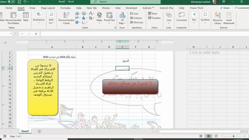Open the Data tab

pyautogui.click(x=79, y=8)
